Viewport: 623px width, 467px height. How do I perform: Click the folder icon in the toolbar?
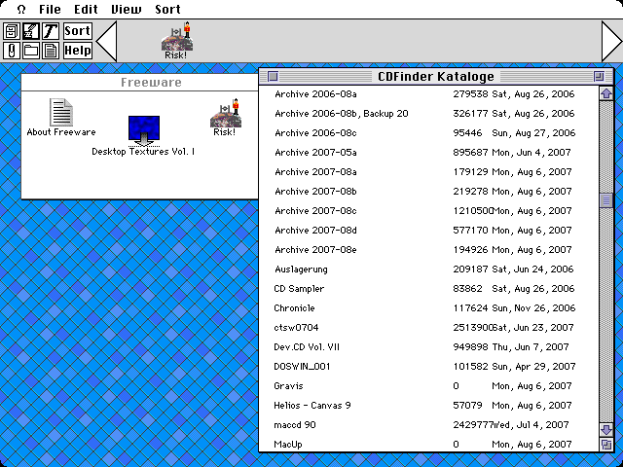[30, 51]
